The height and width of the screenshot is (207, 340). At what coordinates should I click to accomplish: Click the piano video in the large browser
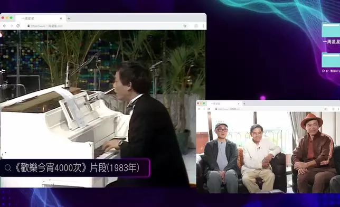click(103, 108)
